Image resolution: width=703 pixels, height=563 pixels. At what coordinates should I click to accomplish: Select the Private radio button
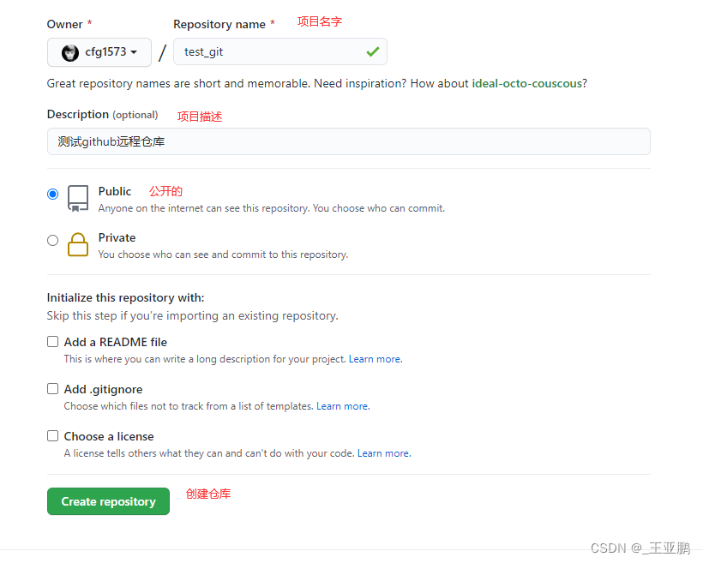point(53,240)
